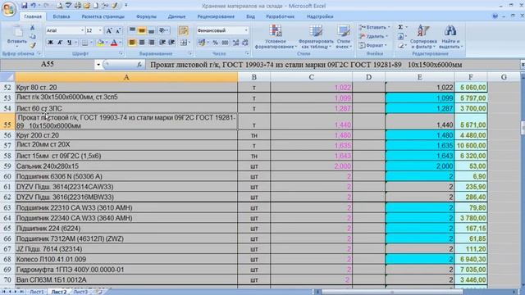The image size is (525, 295).
Task: Open the Форматировать как таблицу dropdown
Action: click(x=316, y=36)
